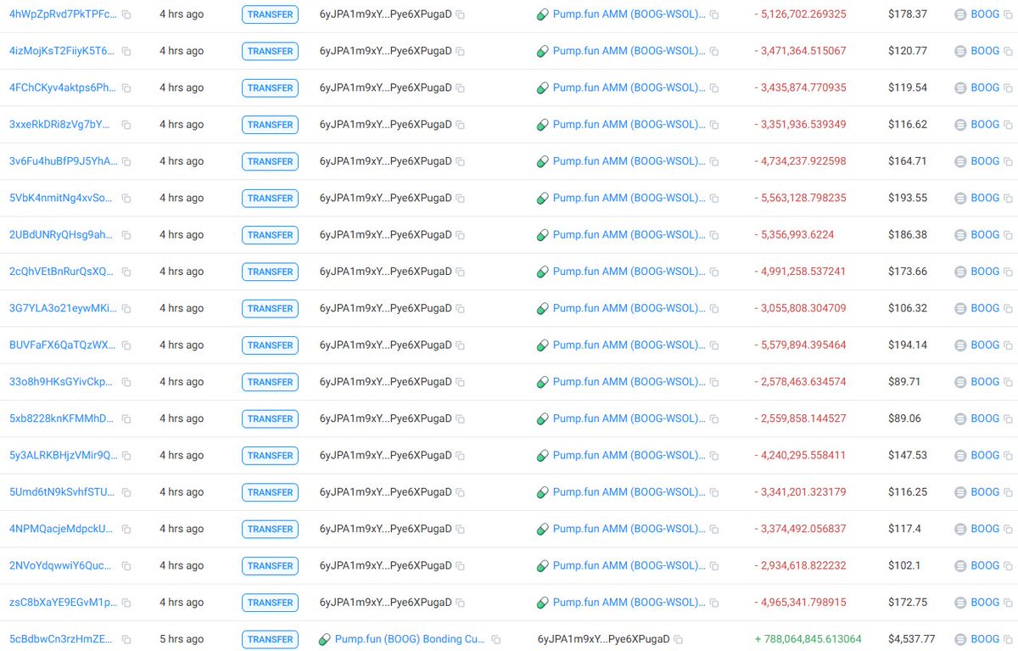Click BOOG token icon in $193.55 row
This screenshot has width=1018, height=651.
(960, 199)
